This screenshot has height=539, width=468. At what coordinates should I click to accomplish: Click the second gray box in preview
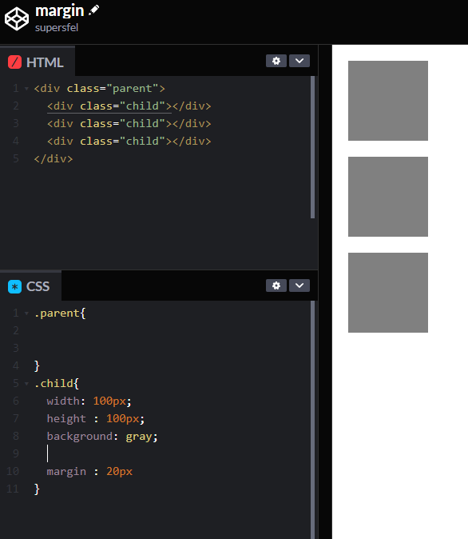388,197
